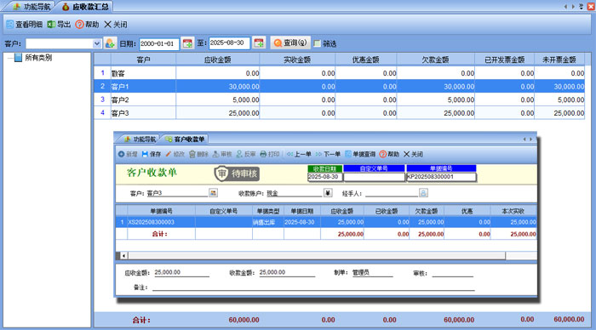Go to the previous record with 上一单
Viewport: 596px width, 330px height.
[299, 154]
